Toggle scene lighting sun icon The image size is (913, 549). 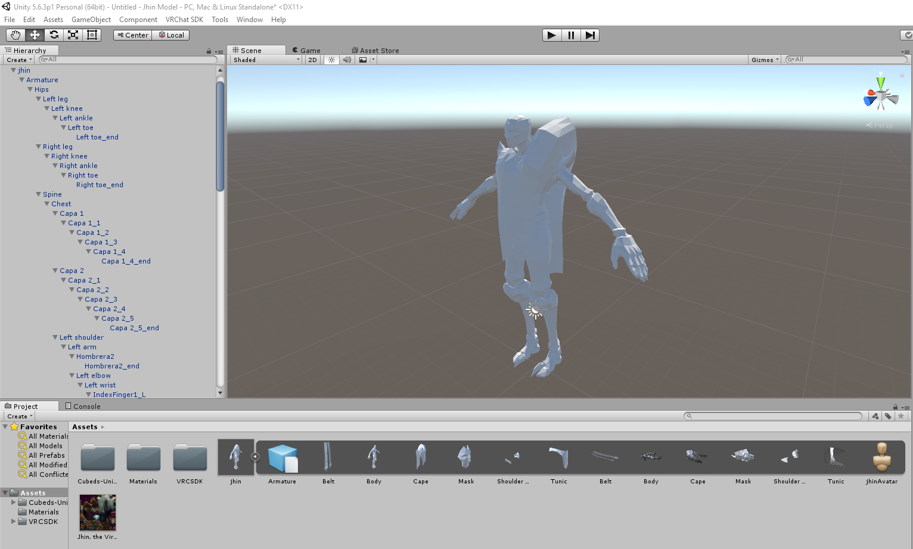332,60
